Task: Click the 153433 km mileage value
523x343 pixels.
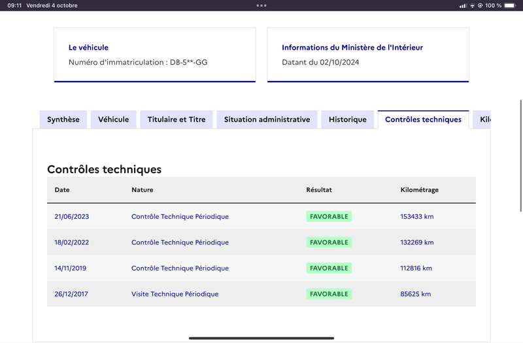Action: coord(417,216)
